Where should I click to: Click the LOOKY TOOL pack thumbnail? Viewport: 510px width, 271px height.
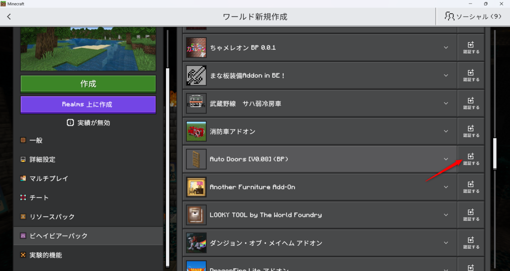coord(196,215)
